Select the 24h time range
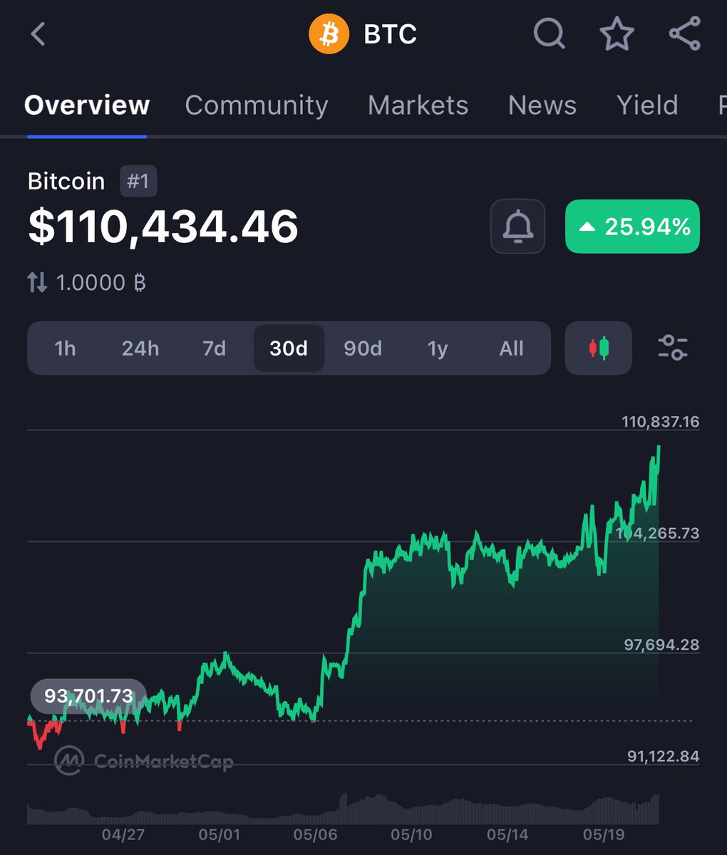This screenshot has width=727, height=855. click(140, 348)
